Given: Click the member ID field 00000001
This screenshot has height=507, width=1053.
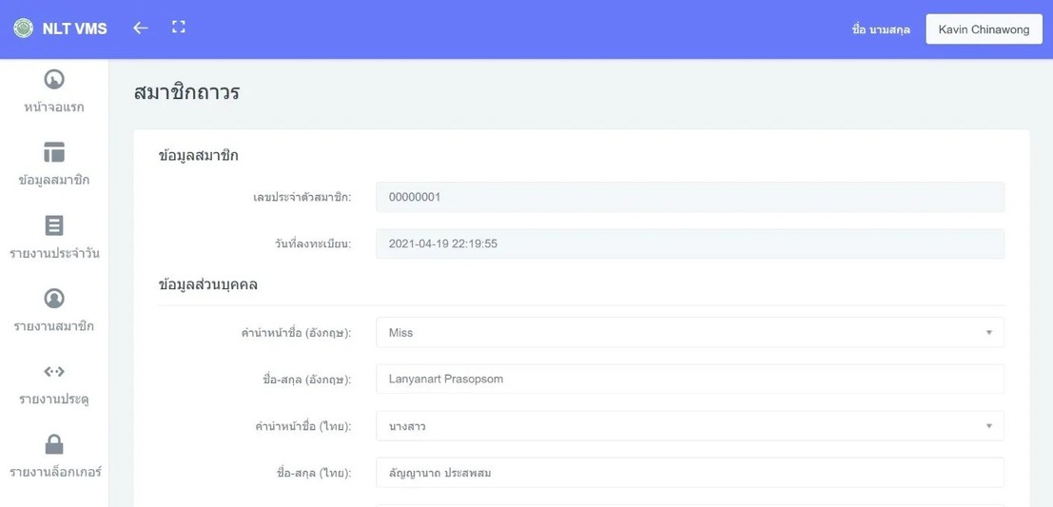Looking at the screenshot, I should coord(690,198).
